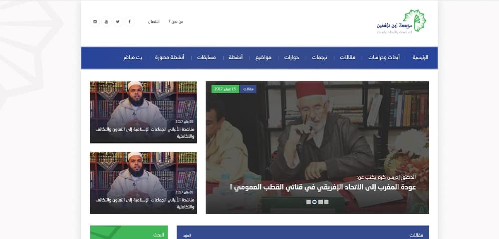Open the Twitter social icon
This screenshot has width=499, height=239.
[118, 21]
